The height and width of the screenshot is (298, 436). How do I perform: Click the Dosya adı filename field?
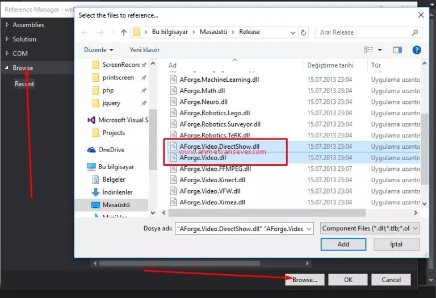coord(244,229)
